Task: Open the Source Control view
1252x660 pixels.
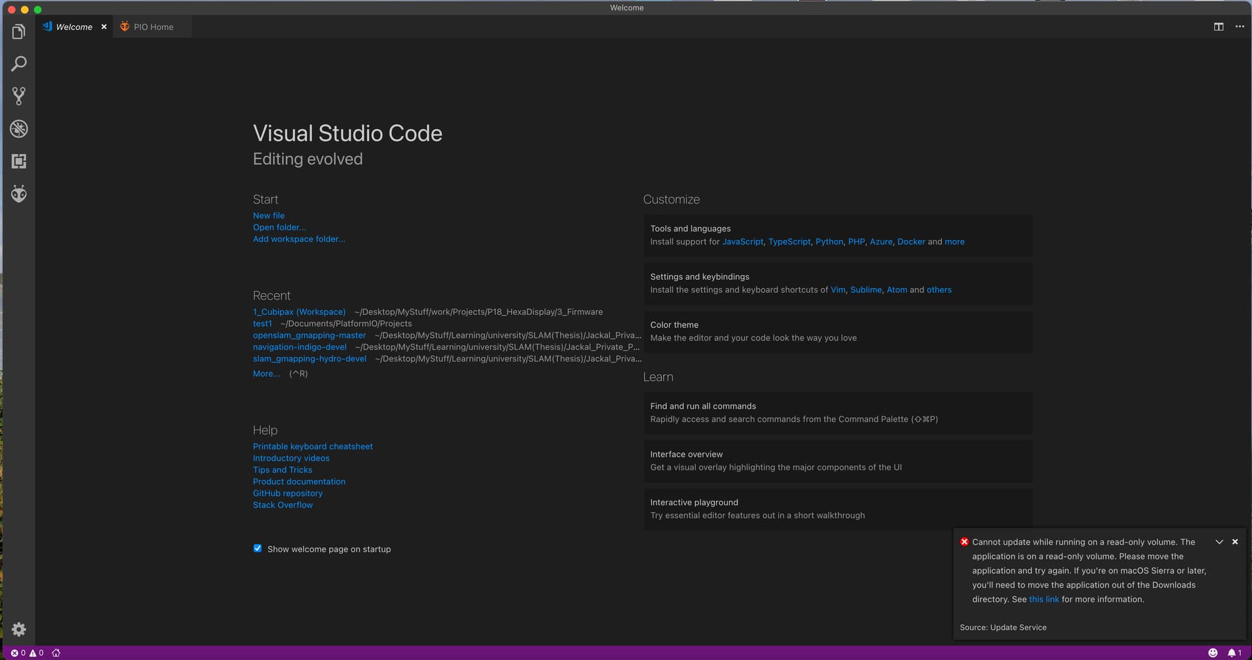Action: pos(18,97)
